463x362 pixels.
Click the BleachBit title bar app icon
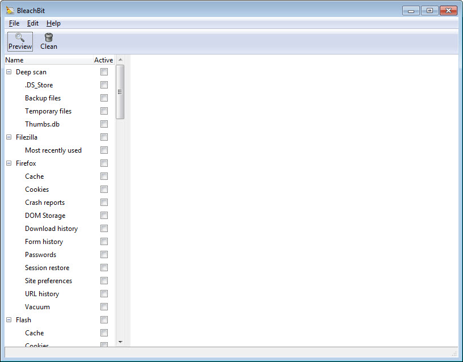pyautogui.click(x=10, y=10)
